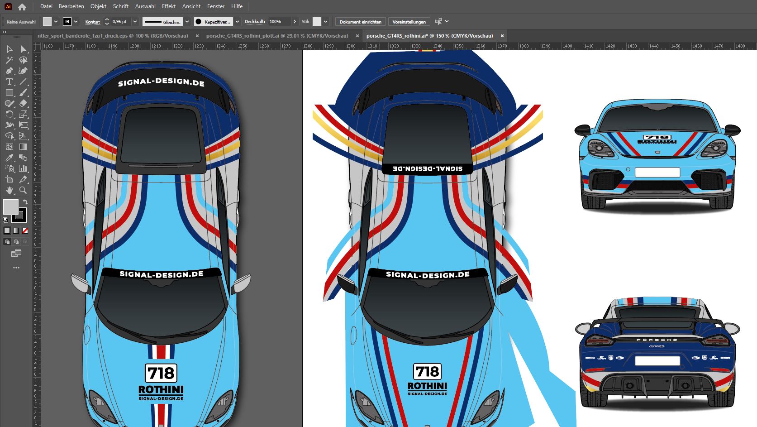Select the Pen tool
This screenshot has height=427, width=757.
coord(10,71)
